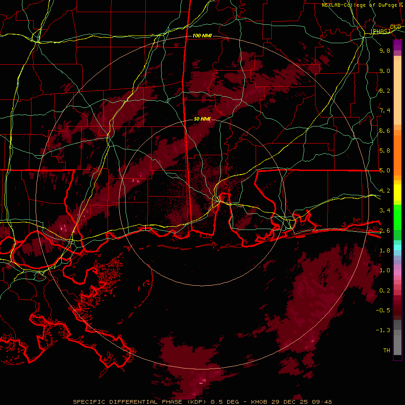Screen dimensions: 405x405
Task: Click the 6.6 scale value
Action: (385, 130)
